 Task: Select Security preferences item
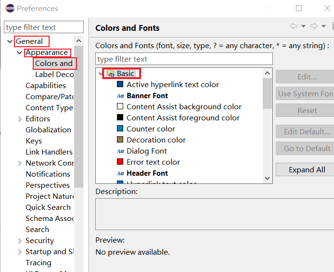[39, 241]
